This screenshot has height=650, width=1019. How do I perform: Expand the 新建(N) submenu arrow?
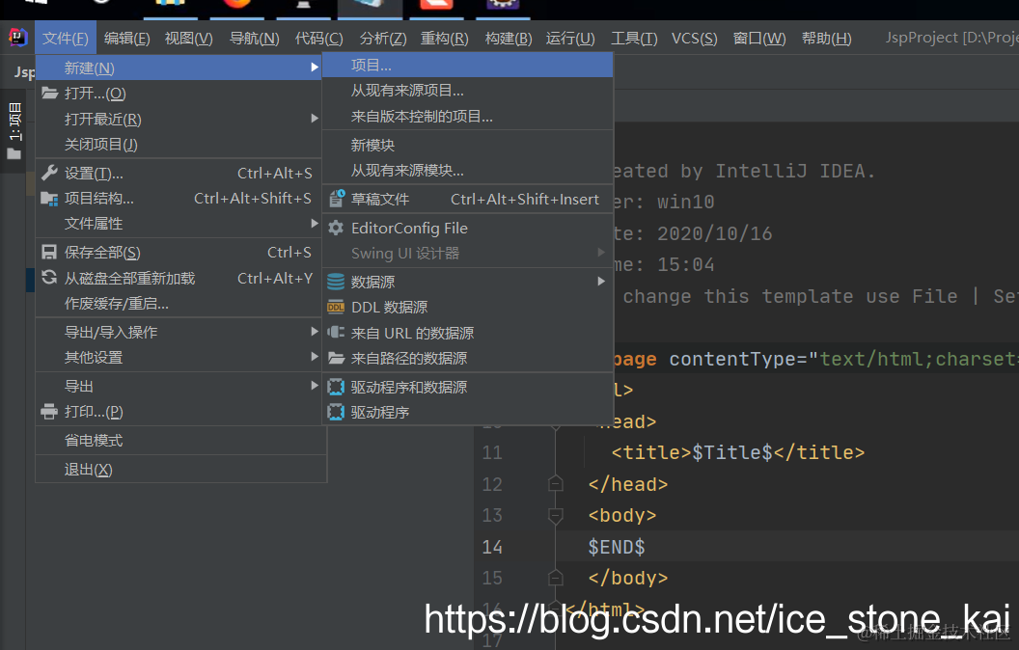315,67
